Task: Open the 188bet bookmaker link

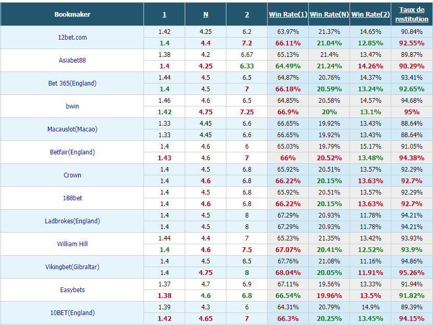Action: click(73, 198)
